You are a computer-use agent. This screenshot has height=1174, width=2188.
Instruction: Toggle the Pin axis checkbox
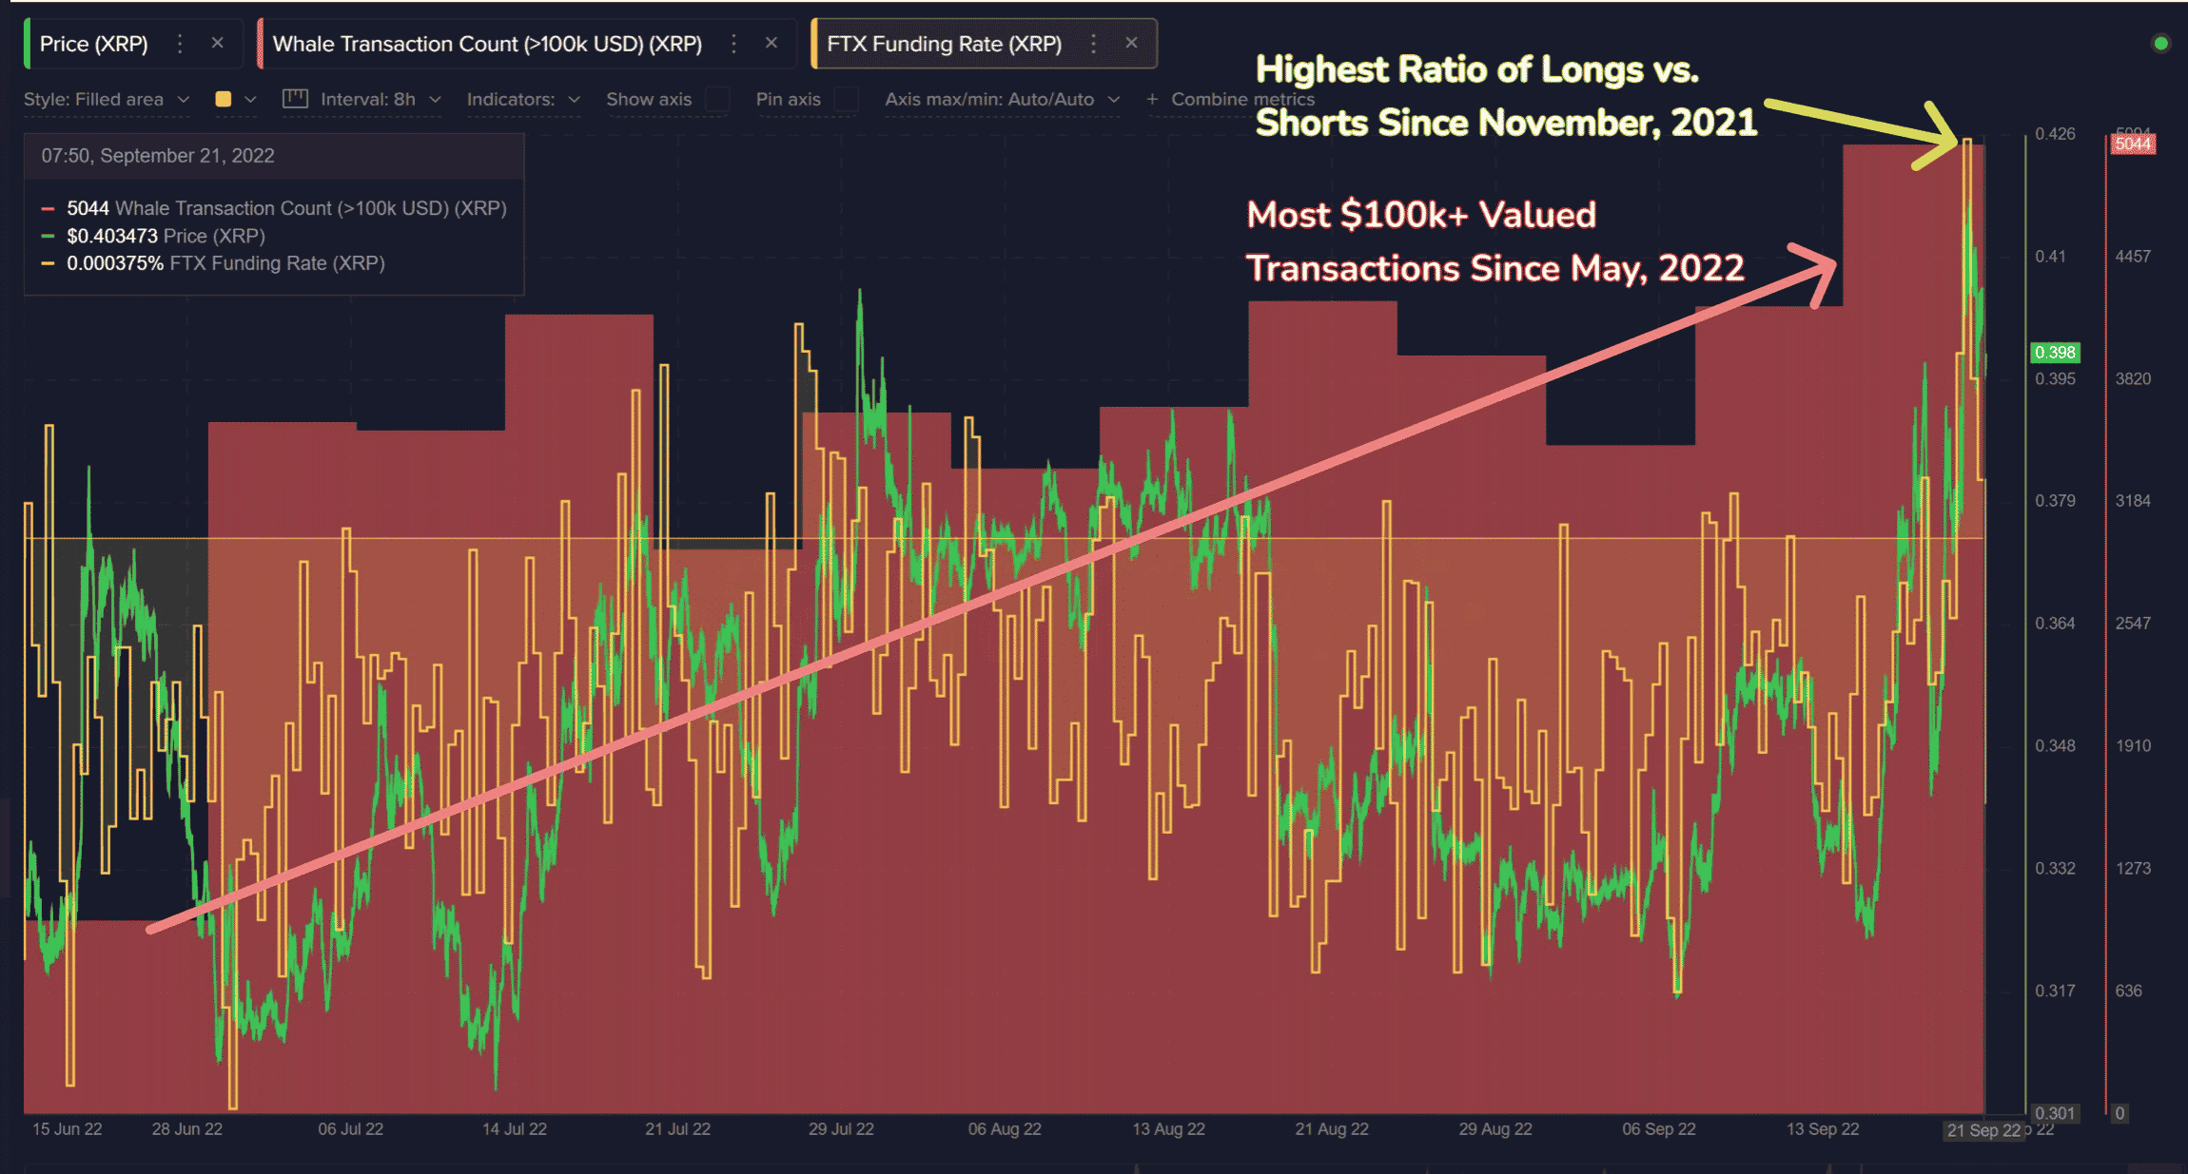coord(846,100)
